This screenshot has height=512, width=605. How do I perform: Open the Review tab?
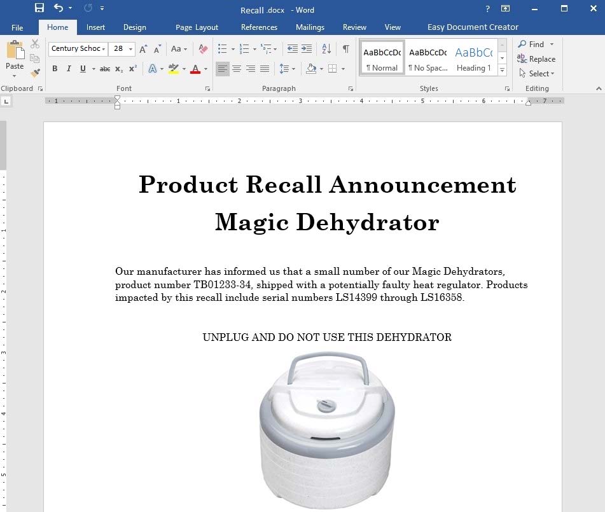(354, 27)
